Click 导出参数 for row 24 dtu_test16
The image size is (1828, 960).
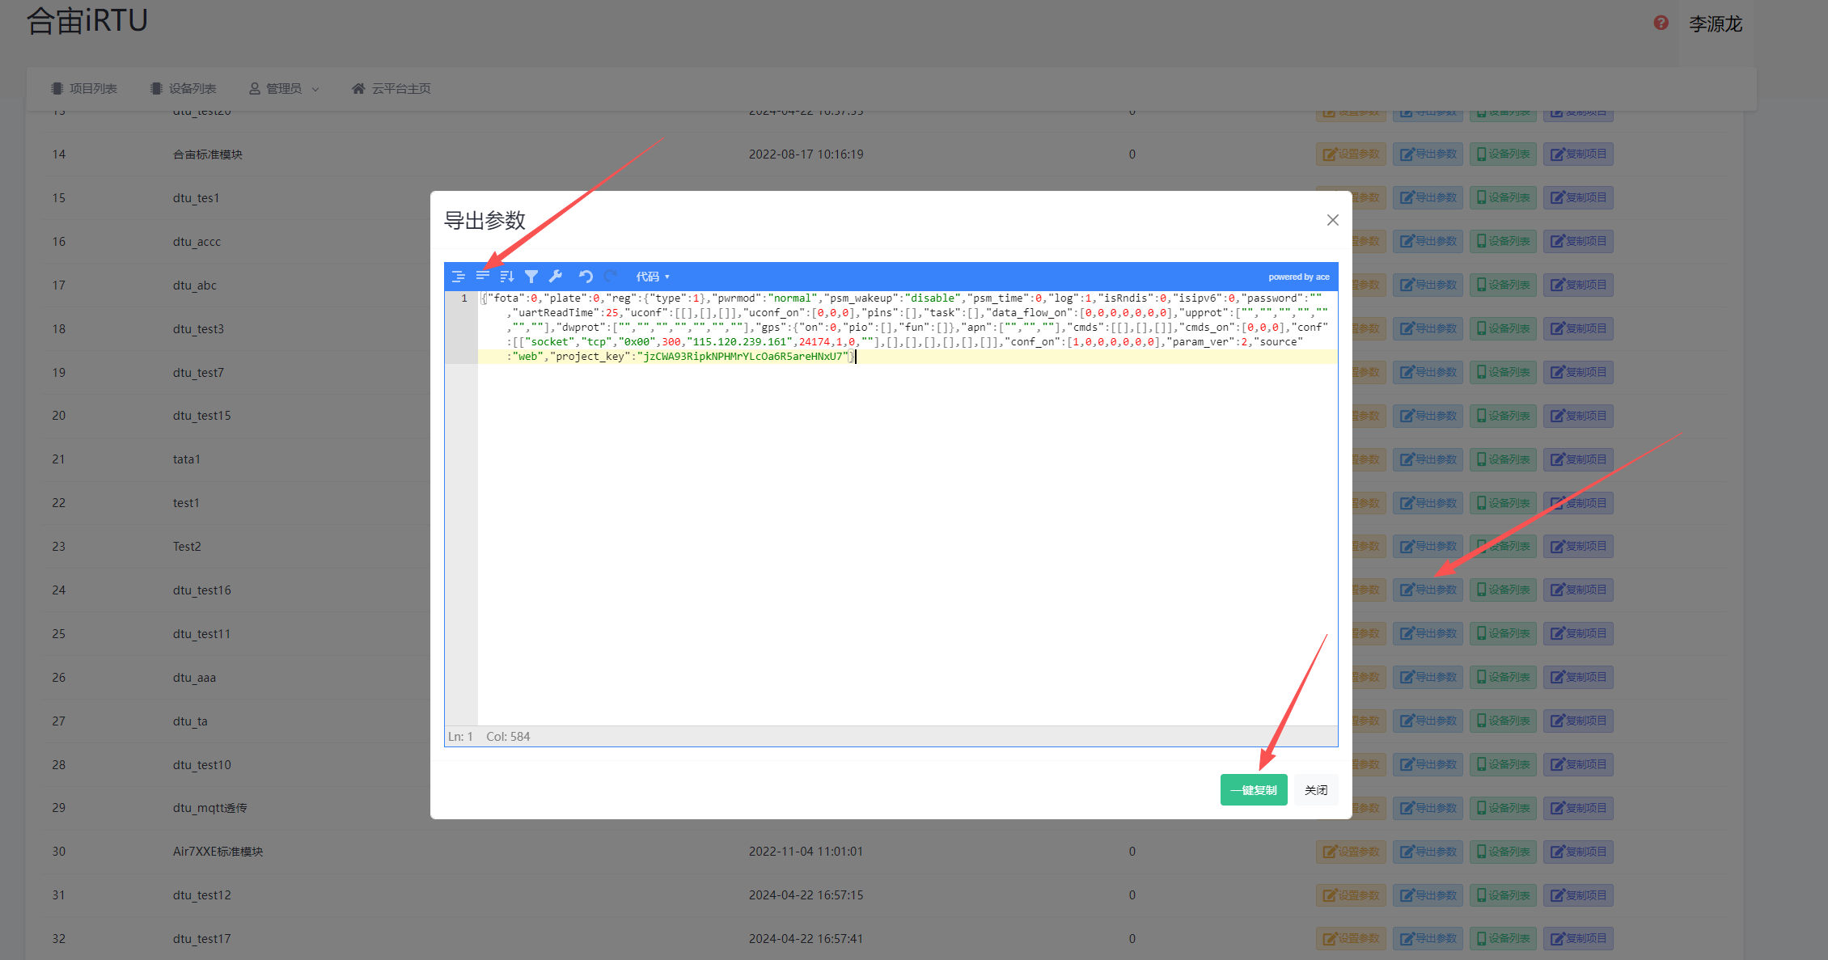coord(1428,590)
